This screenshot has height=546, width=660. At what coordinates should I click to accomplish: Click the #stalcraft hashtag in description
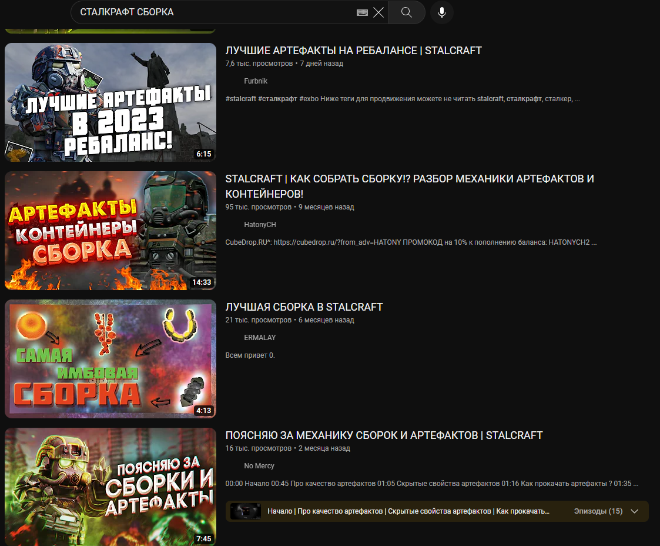[240, 99]
